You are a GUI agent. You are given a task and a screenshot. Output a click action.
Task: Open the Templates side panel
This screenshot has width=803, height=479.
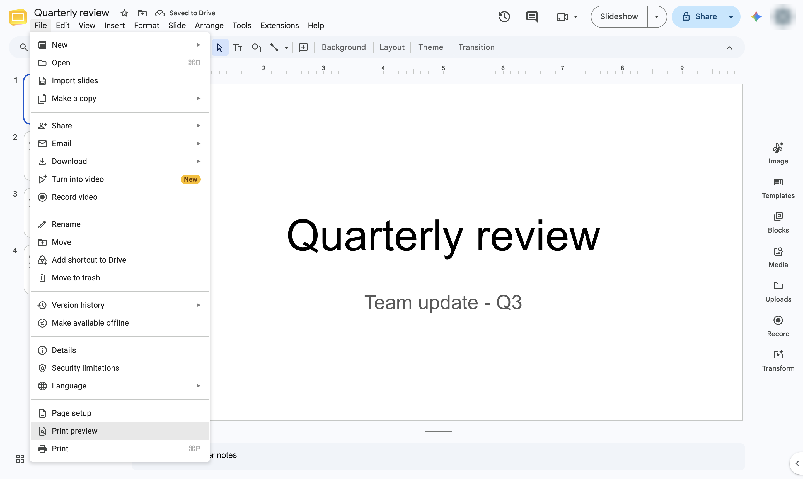point(778,189)
